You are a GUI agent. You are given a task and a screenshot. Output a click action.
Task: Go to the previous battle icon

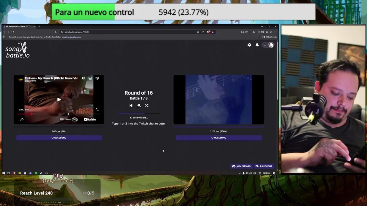click(x=131, y=106)
